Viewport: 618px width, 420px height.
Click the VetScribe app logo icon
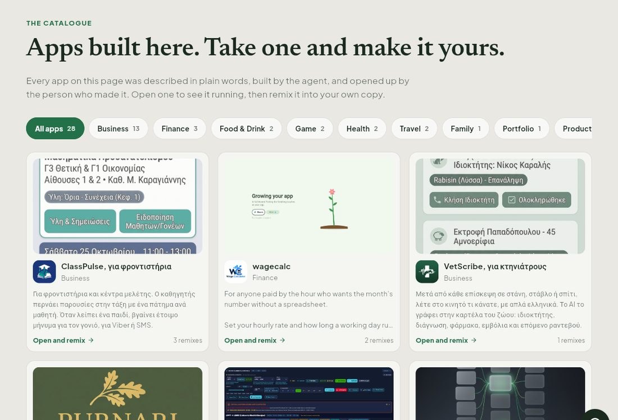point(427,271)
